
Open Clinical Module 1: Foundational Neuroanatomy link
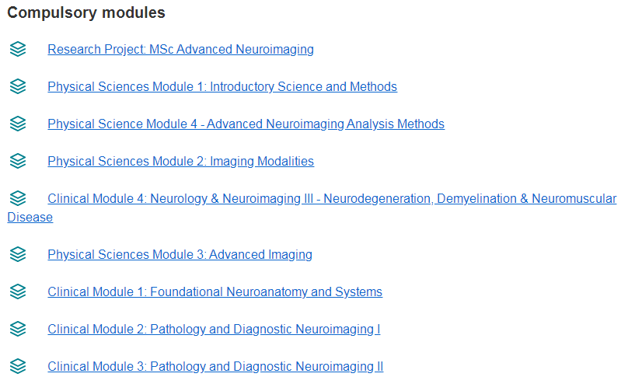[215, 291]
